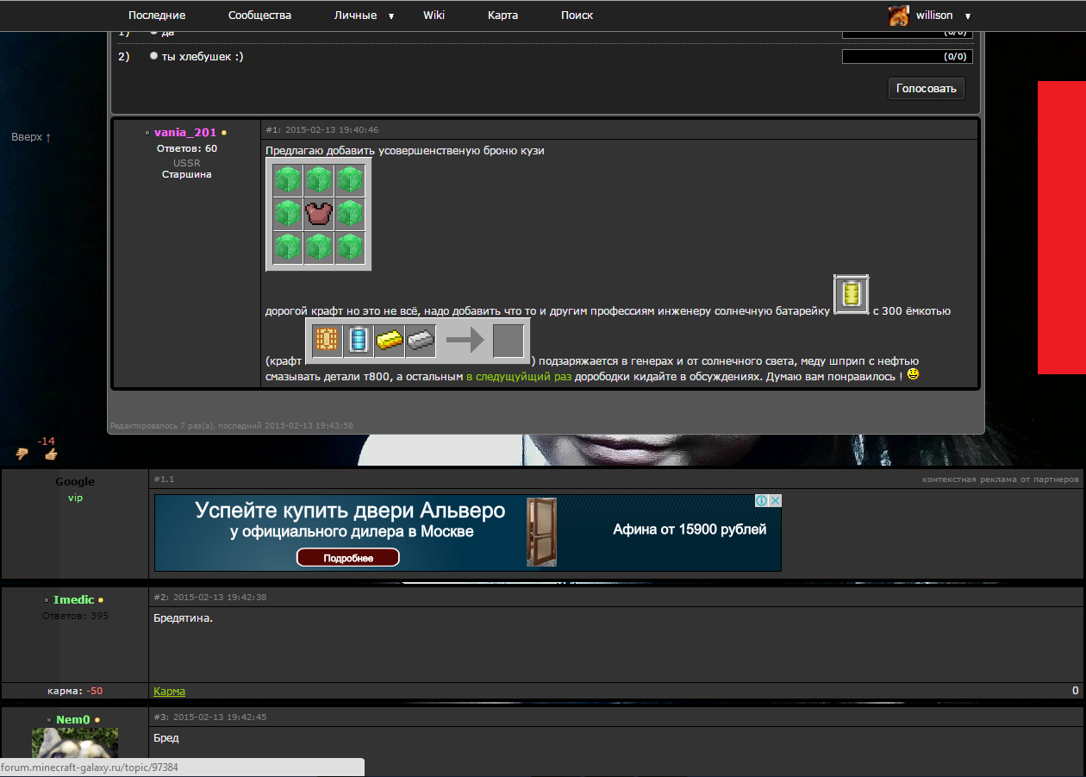Click the yellow battery item image
The image size is (1086, 777).
pos(851,295)
